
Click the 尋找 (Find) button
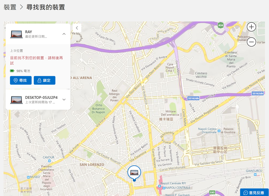click(21, 80)
